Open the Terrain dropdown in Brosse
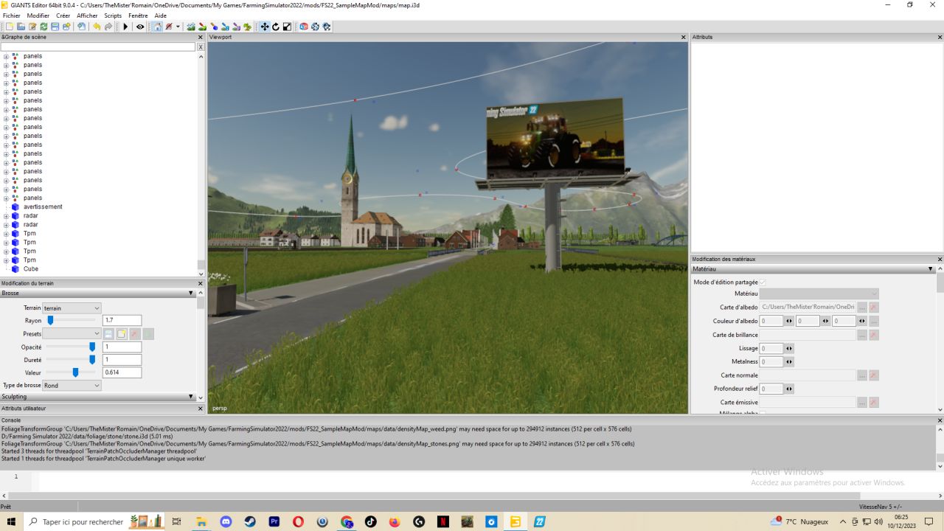This screenshot has height=531, width=944. (x=72, y=308)
